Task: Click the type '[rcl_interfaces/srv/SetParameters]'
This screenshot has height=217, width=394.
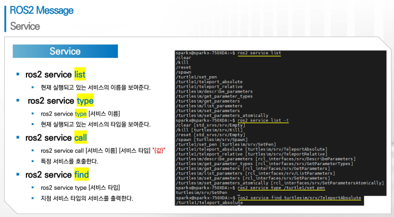Action: click(286, 178)
